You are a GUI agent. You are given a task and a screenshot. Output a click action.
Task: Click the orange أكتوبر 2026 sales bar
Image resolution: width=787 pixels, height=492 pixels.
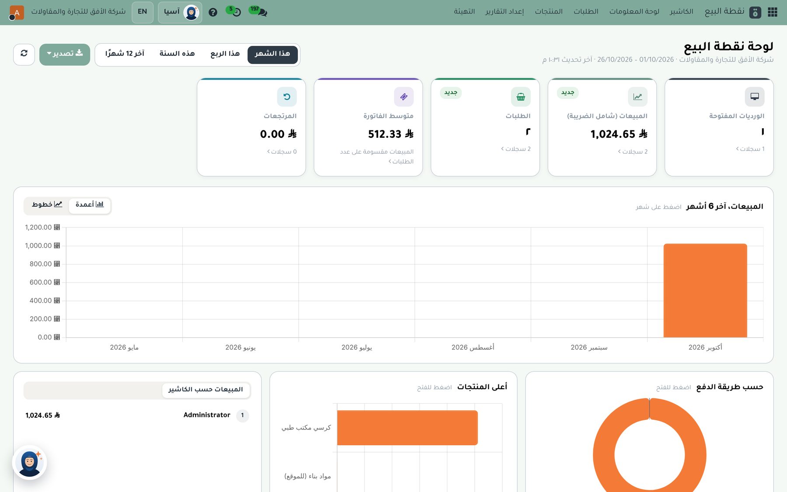click(705, 290)
